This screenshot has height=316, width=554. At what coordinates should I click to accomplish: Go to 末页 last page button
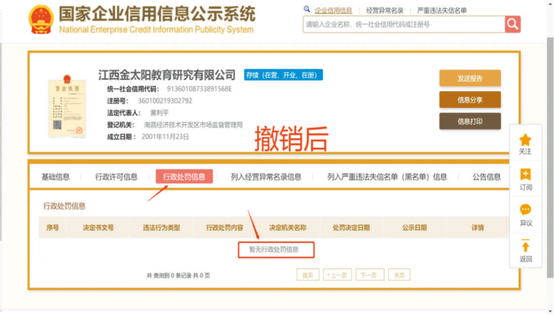(399, 275)
